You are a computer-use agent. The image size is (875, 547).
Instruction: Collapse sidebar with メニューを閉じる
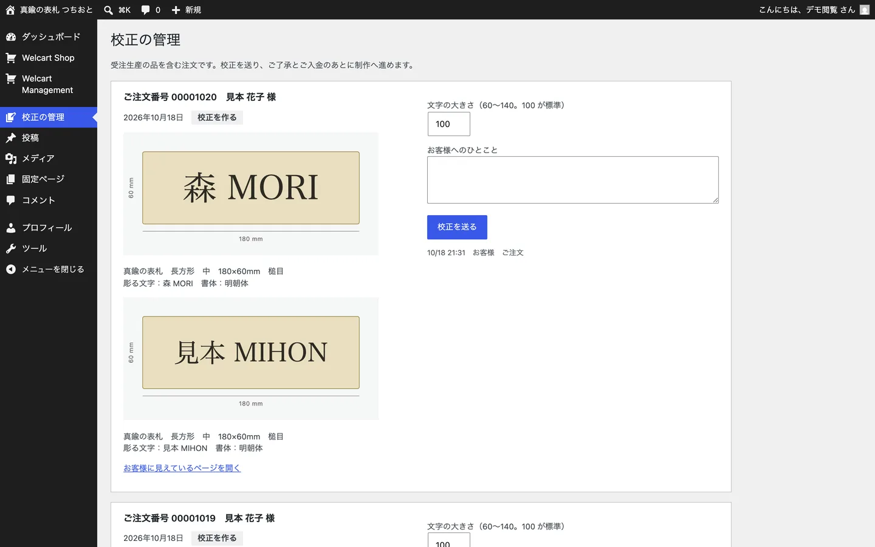tap(49, 269)
